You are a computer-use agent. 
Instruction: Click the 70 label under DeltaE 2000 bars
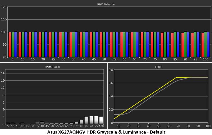(72, 126)
